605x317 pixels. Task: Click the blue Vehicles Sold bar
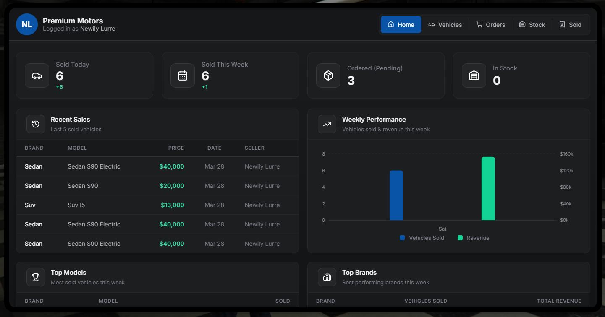coord(396,195)
